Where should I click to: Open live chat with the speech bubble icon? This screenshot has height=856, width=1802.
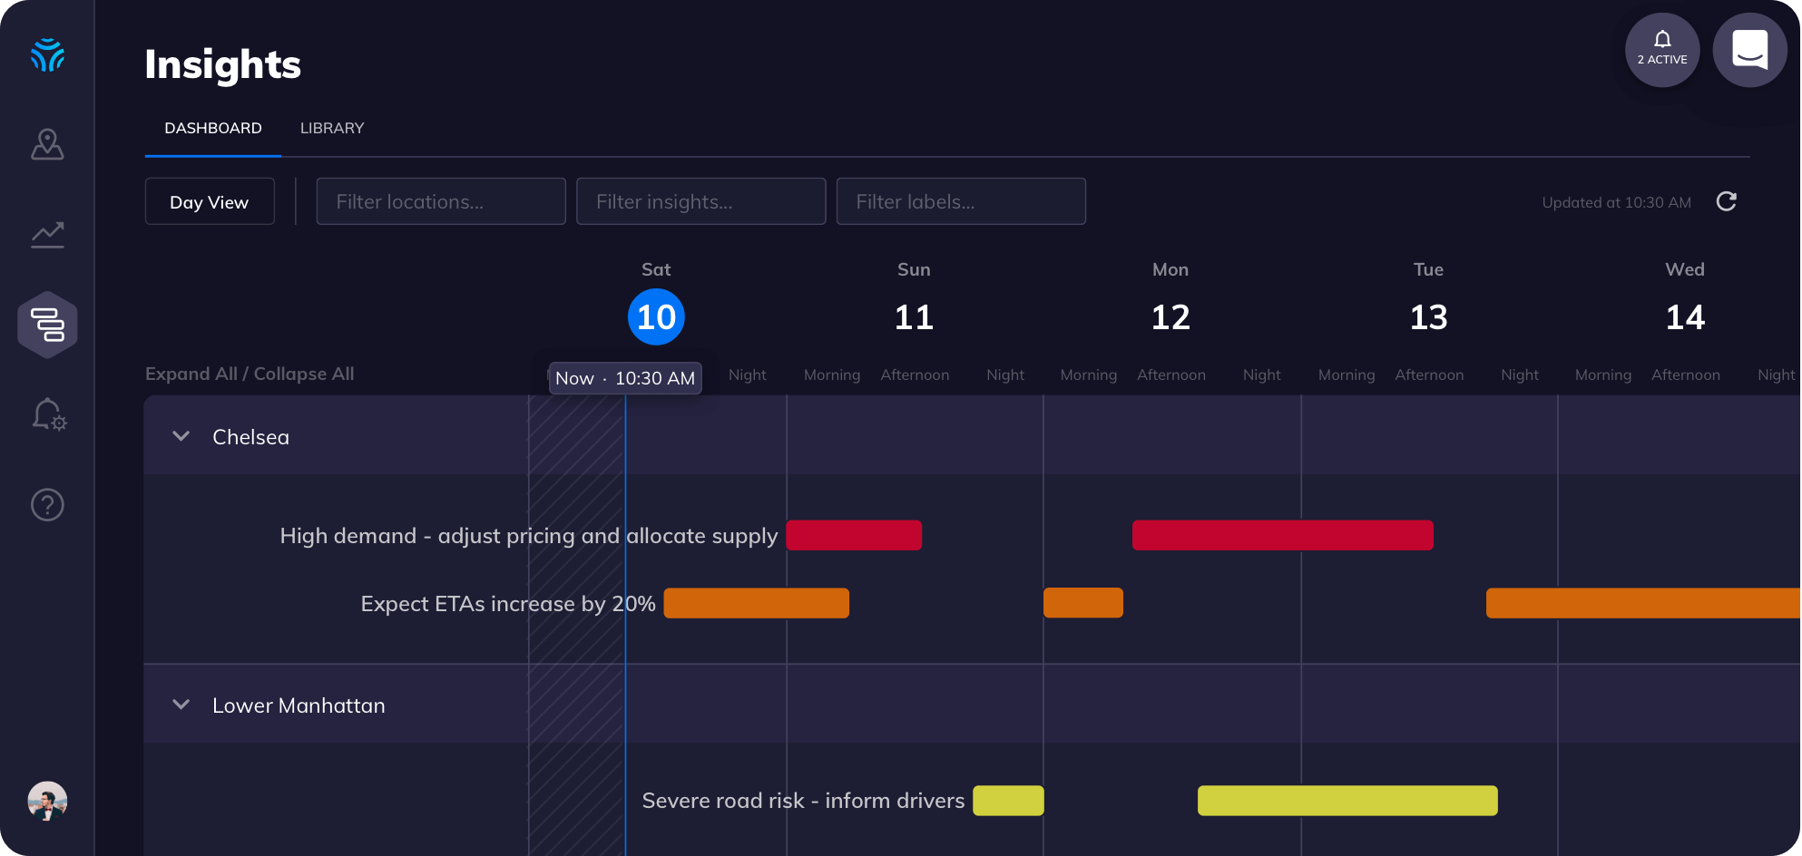tap(1749, 49)
